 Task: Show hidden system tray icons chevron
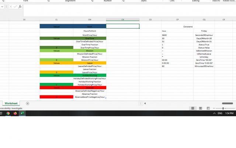214,114
